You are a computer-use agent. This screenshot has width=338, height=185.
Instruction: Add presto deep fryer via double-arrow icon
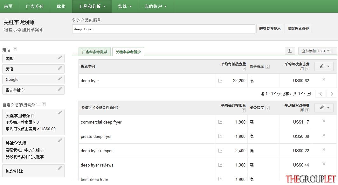pyautogui.click(x=324, y=135)
